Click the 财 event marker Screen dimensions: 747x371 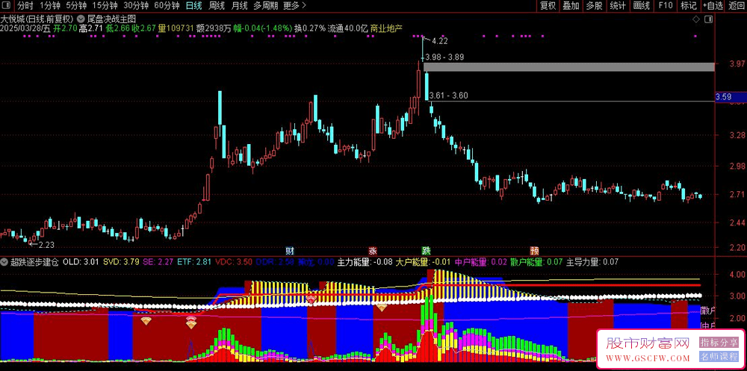pyautogui.click(x=289, y=251)
